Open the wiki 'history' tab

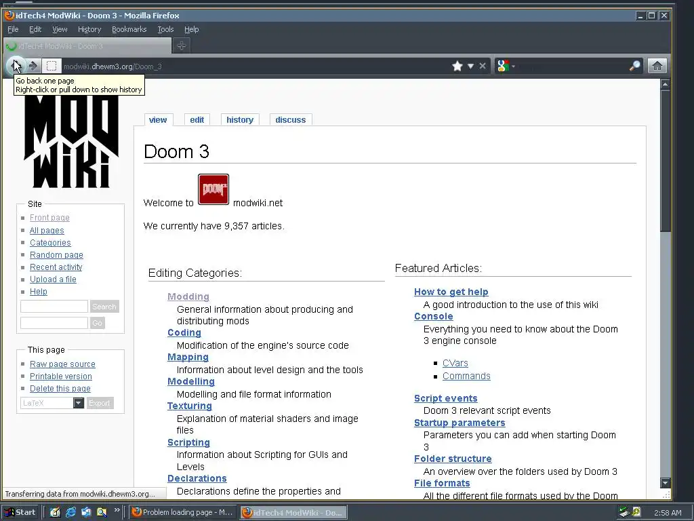pos(240,119)
